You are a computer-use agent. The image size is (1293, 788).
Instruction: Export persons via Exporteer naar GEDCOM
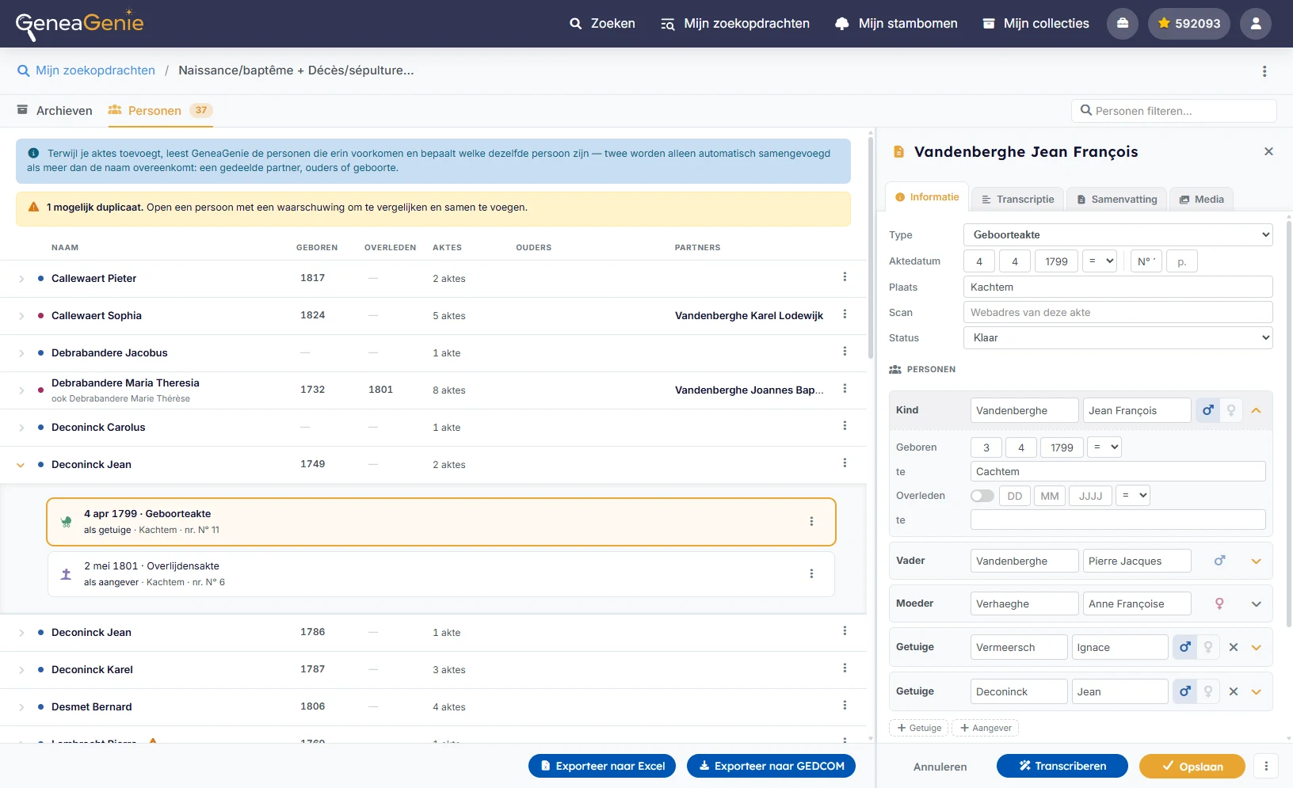[771, 766]
